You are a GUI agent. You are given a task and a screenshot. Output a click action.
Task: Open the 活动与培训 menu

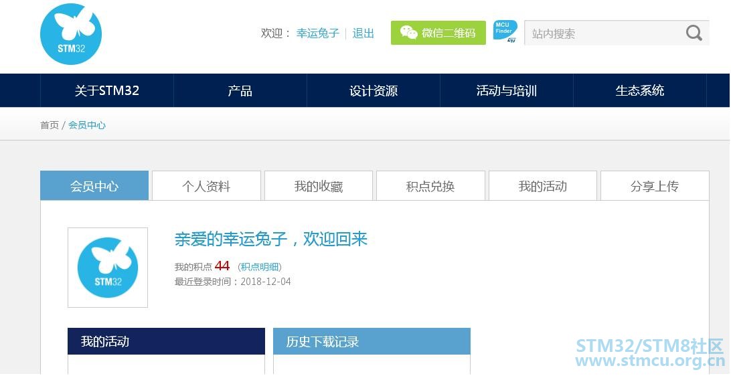click(507, 90)
